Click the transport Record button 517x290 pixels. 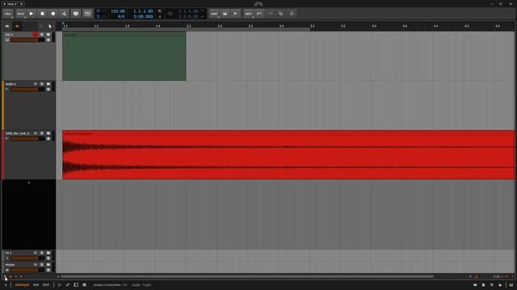[x=53, y=14]
